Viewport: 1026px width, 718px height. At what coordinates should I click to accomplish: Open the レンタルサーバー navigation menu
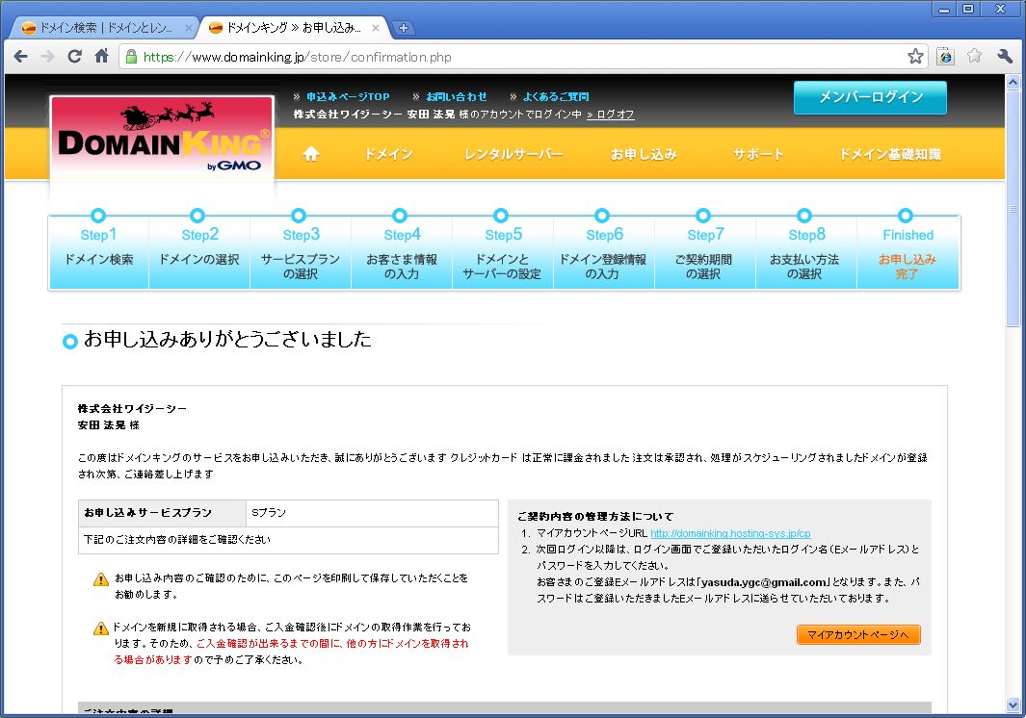(x=513, y=154)
